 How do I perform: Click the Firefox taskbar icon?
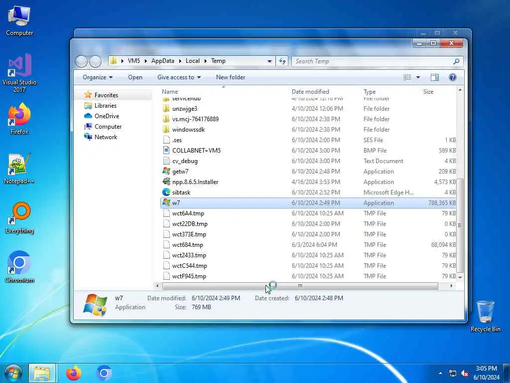pyautogui.click(x=74, y=373)
